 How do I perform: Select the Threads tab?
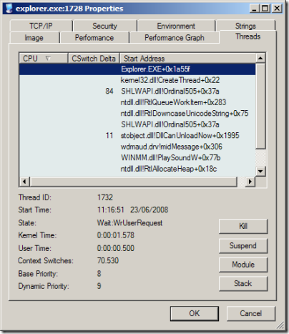[248, 36]
